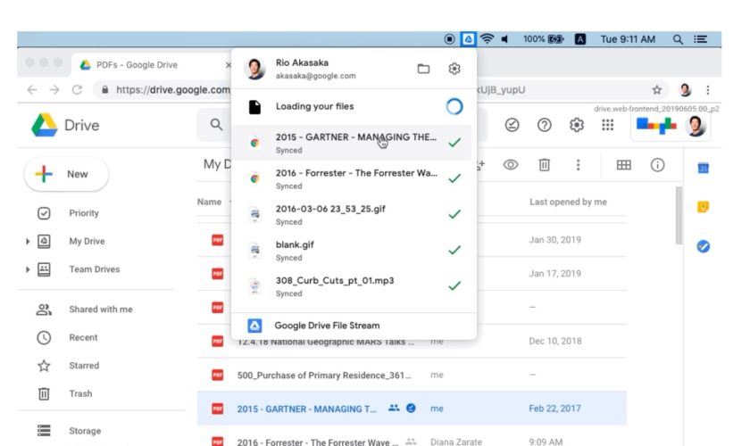This screenshot has width=750, height=446.
Task: Click the offline ready checkmark icon
Action: [x=512, y=125]
